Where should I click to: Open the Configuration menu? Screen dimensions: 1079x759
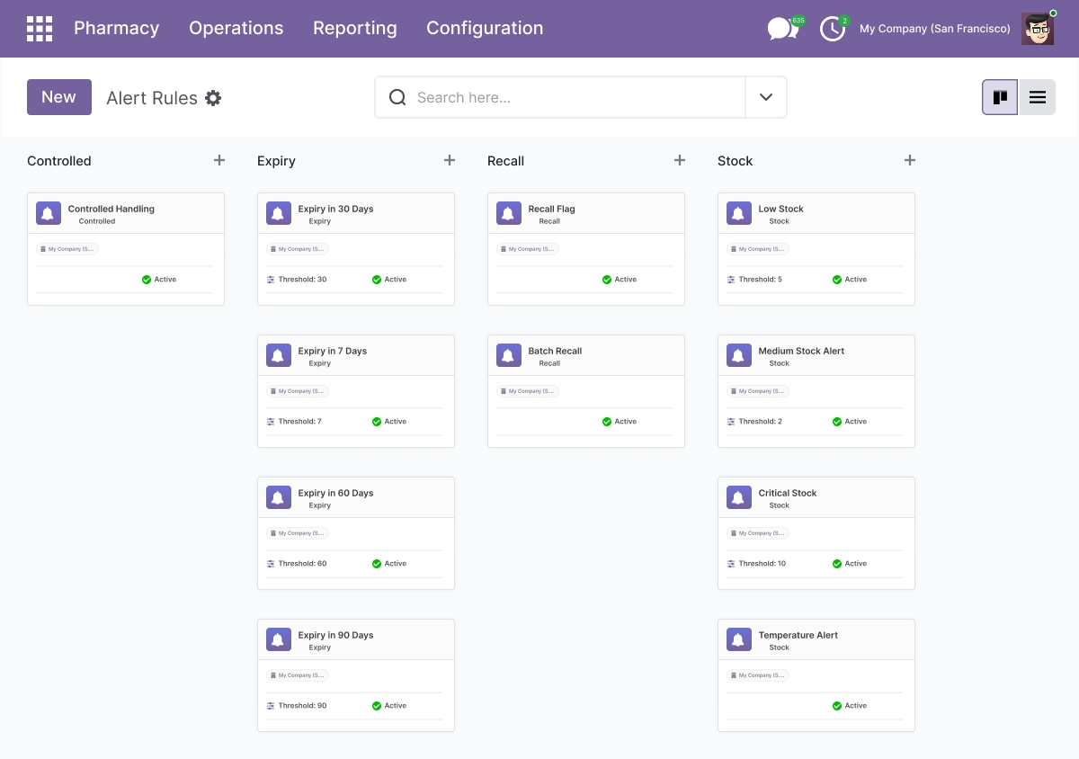485,28
